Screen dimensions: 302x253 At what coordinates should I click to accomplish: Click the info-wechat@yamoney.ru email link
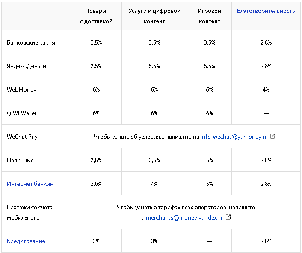point(234,137)
